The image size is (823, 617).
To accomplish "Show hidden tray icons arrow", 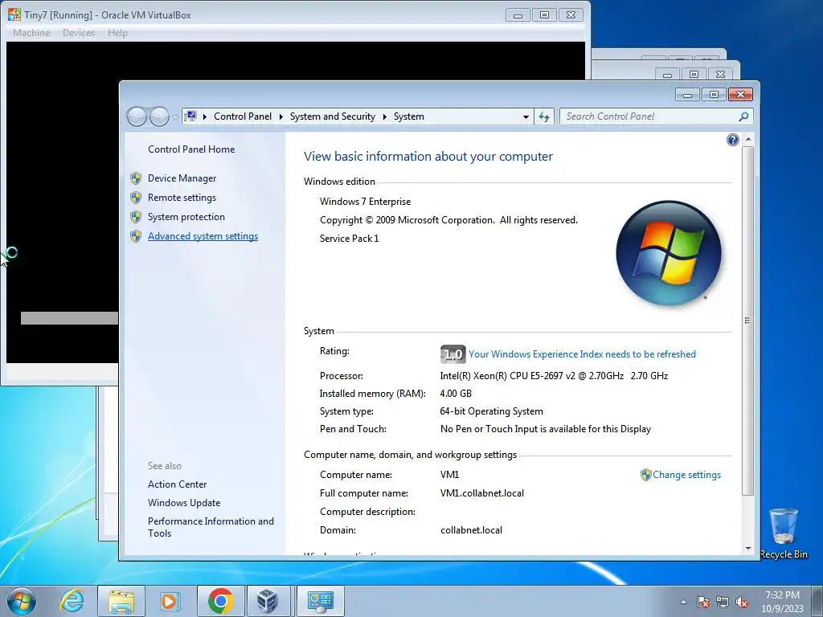I will click(x=683, y=602).
